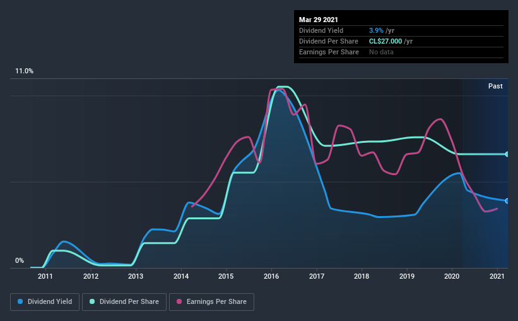Click the tooltip Earnings Per Share row label
This screenshot has width=518, height=321.
click(x=329, y=52)
